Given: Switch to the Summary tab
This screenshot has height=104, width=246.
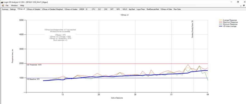Looking at the screenshot, I should coord(5,9).
